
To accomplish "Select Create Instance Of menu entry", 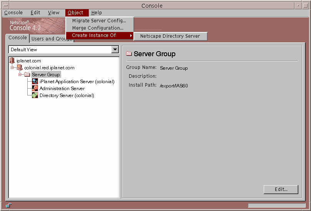I will 99,35.
